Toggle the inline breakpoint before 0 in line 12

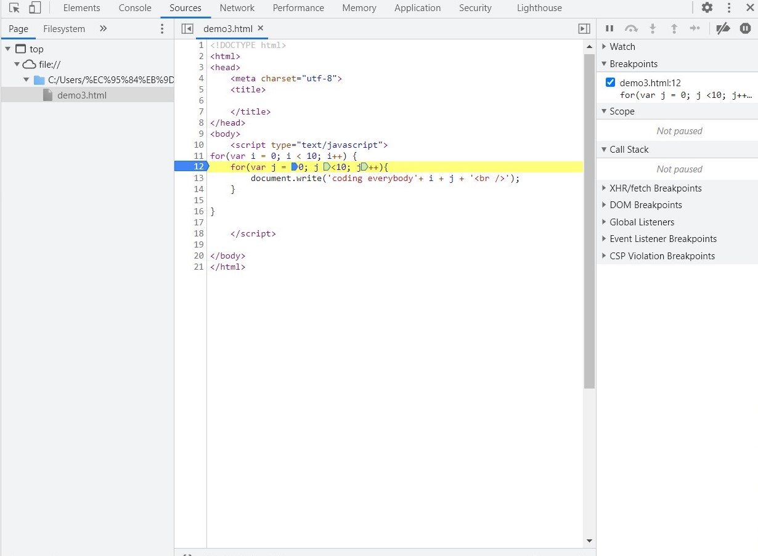(294, 167)
